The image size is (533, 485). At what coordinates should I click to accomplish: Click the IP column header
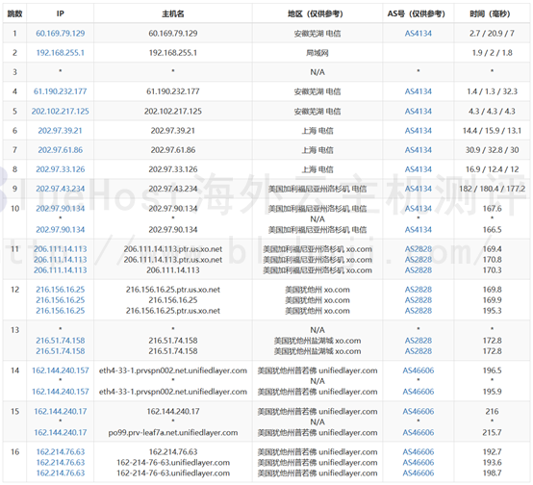click(x=61, y=13)
